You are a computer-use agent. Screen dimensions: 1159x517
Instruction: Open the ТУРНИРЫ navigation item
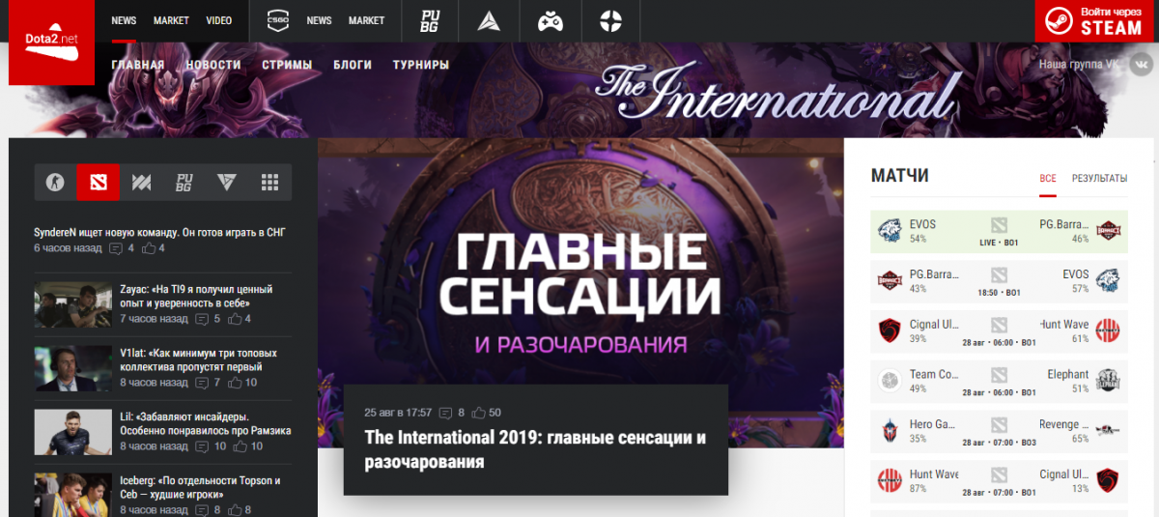(x=421, y=65)
